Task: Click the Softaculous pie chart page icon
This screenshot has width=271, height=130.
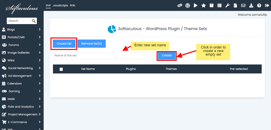Action: pos(112,29)
